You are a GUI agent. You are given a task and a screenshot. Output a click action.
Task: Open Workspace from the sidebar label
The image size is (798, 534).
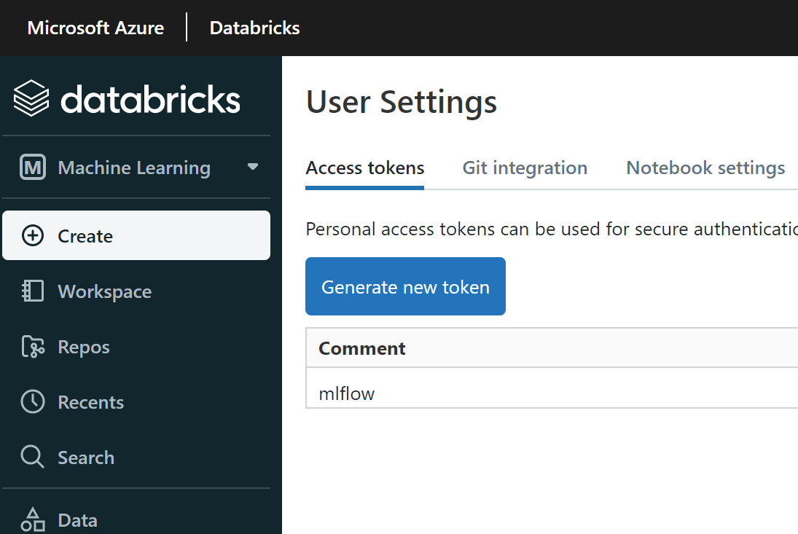click(x=105, y=292)
